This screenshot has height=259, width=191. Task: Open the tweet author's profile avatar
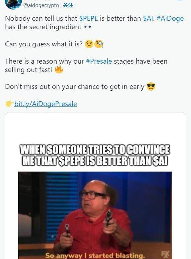(x=13, y=4)
